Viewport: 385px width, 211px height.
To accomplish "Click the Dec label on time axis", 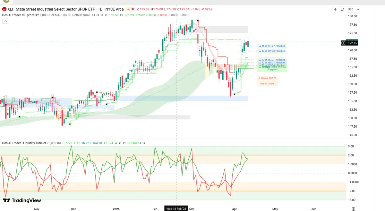I will (73, 209).
